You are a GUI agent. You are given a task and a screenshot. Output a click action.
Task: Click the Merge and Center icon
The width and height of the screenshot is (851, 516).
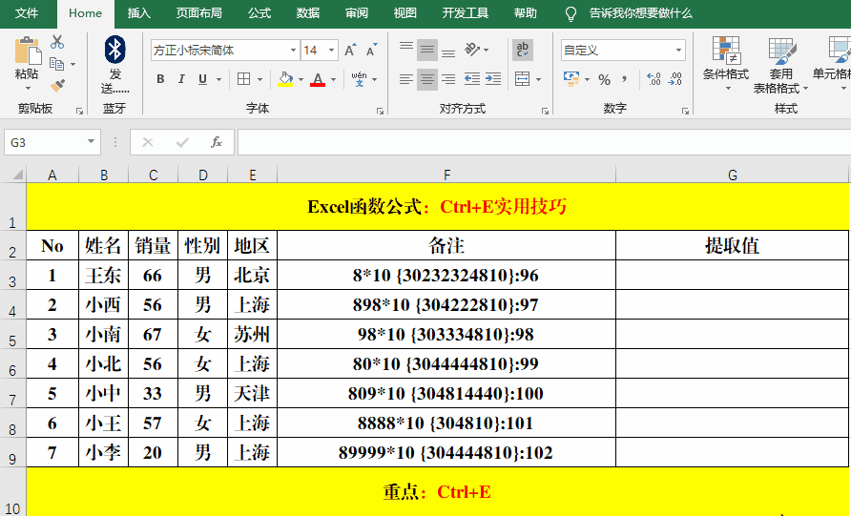tap(522, 79)
